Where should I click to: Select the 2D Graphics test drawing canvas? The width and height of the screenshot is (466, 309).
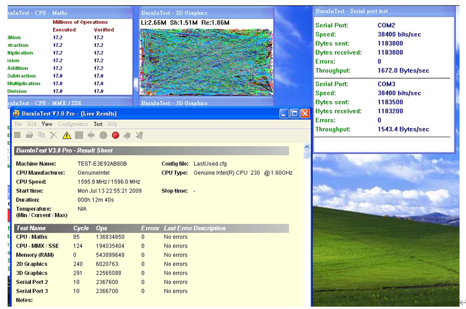click(x=206, y=62)
